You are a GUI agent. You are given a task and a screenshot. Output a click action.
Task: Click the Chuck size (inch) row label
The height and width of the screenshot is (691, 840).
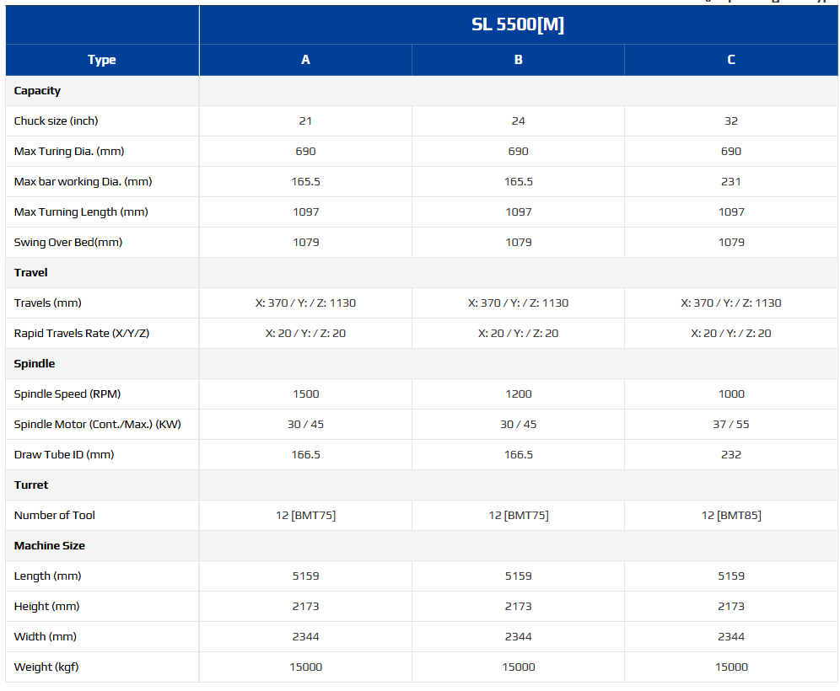56,121
